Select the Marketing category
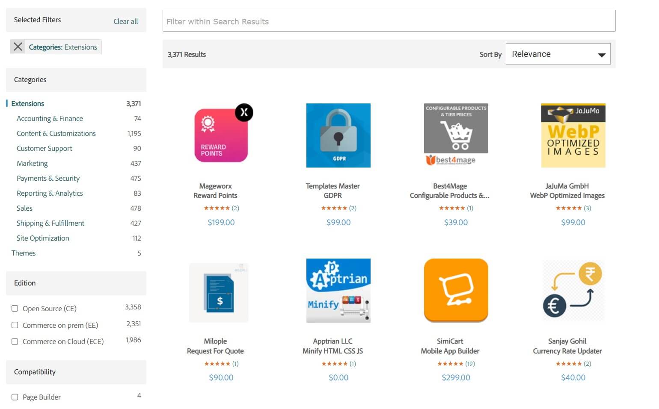Viewport: 659px width, 409px height. pos(32,163)
